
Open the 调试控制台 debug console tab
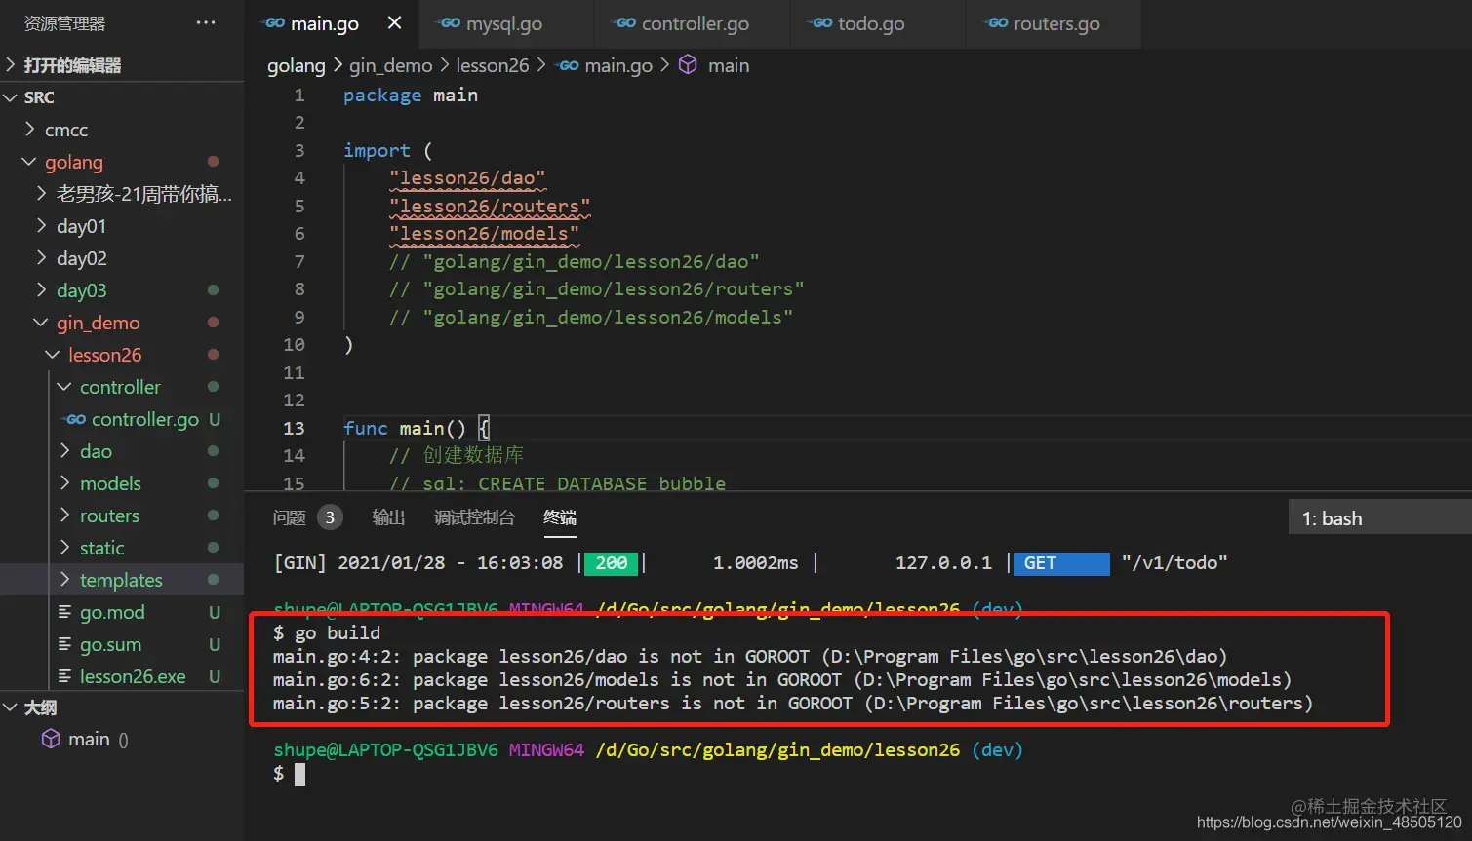[x=474, y=517]
